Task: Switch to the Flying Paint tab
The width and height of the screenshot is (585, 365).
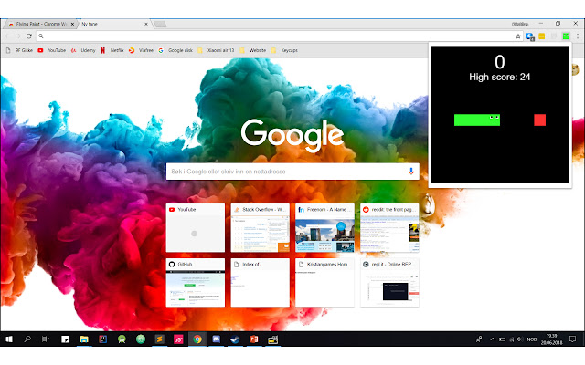Action: click(x=41, y=24)
